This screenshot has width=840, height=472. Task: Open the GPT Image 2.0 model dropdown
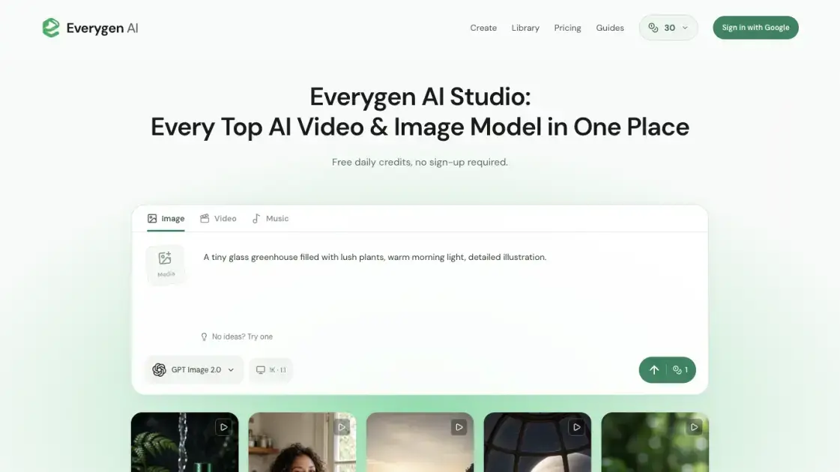pyautogui.click(x=194, y=369)
